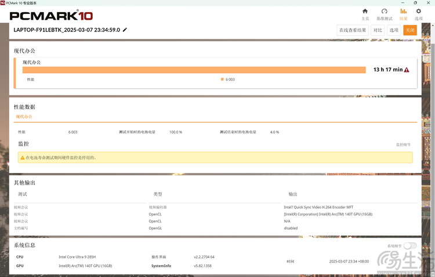Click the orange 现代办公 battery life bar

click(x=194, y=70)
